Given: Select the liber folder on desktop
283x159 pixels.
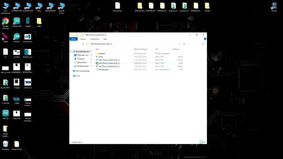Looking at the screenshot, I should tap(39, 23).
